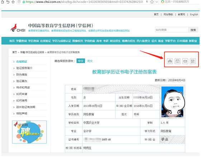Click the QR code icon
Screen dimensions: 201x157
[193, 61]
